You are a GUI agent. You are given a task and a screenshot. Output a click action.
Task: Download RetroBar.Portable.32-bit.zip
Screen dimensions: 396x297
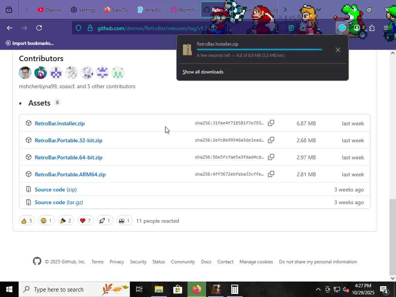tap(68, 140)
